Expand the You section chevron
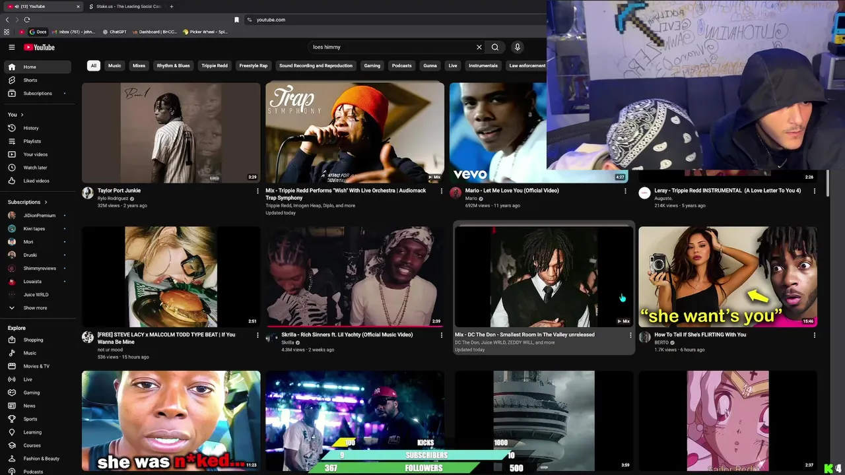 point(22,115)
